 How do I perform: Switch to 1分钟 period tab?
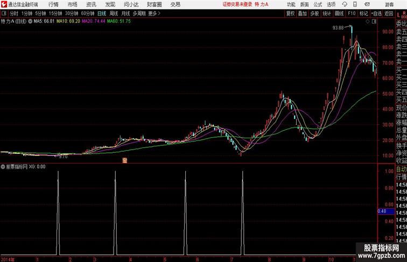(x=27, y=13)
